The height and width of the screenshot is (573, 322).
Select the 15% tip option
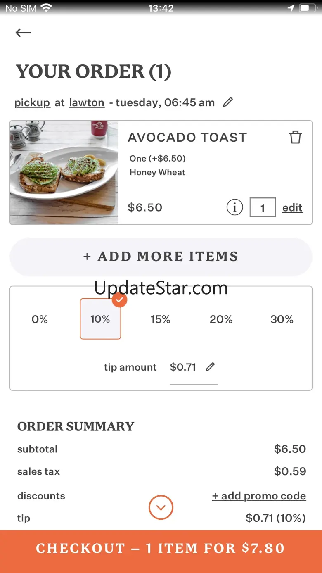[x=161, y=319]
